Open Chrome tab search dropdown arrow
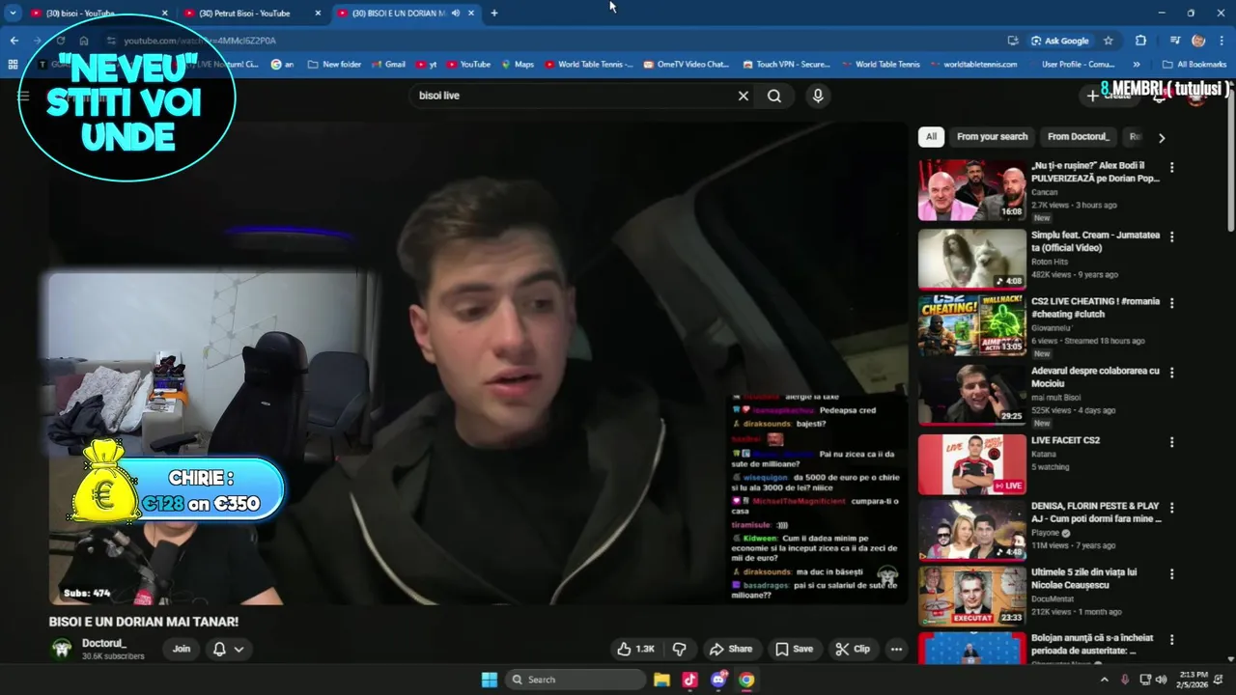 [13, 14]
